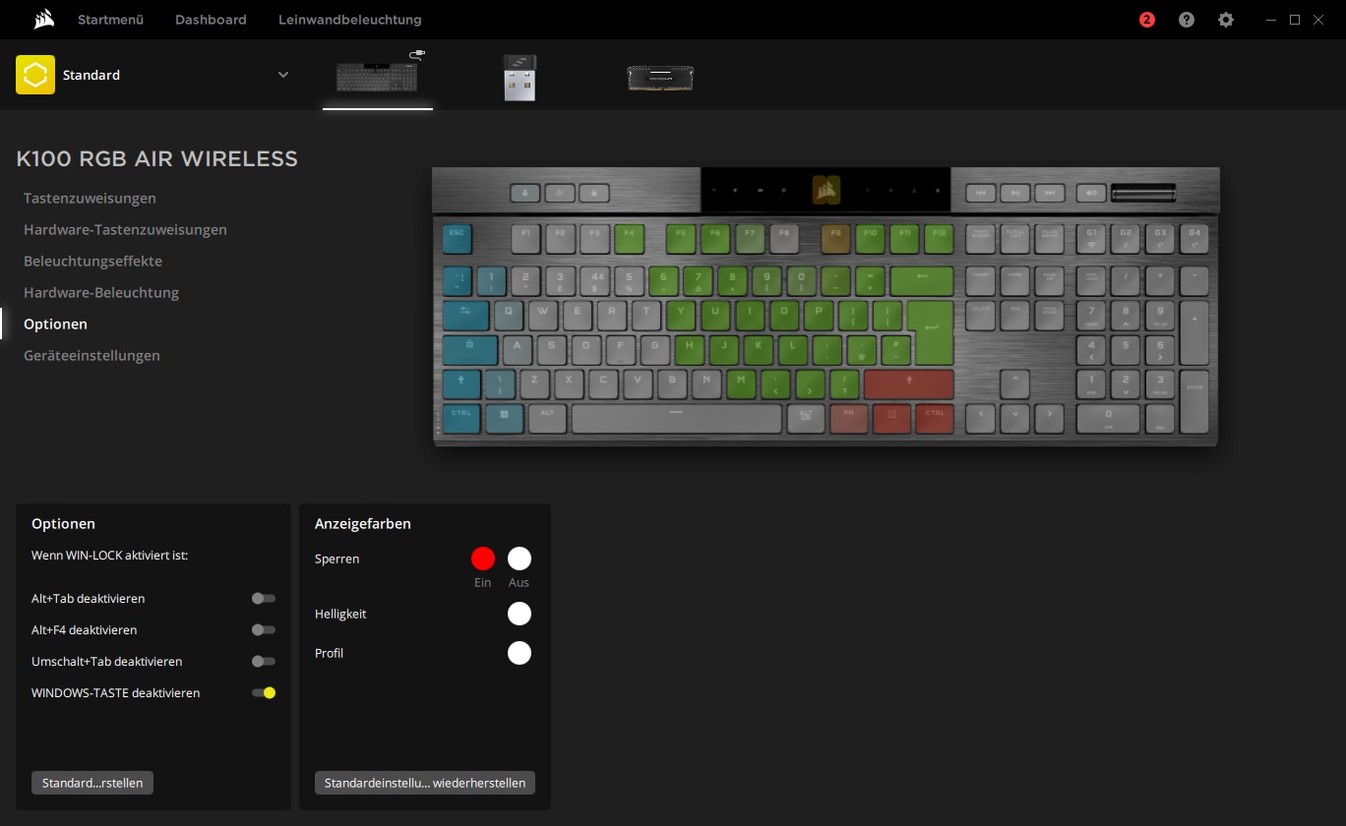This screenshot has width=1346, height=826.
Task: Click the brightness key on keyboard image
Action: pyautogui.click(x=560, y=193)
